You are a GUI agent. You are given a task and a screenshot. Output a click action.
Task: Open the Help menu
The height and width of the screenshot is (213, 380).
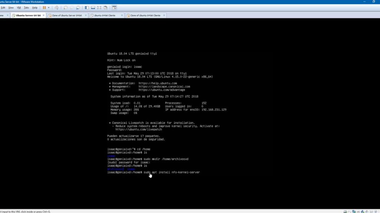tap(35, 7)
